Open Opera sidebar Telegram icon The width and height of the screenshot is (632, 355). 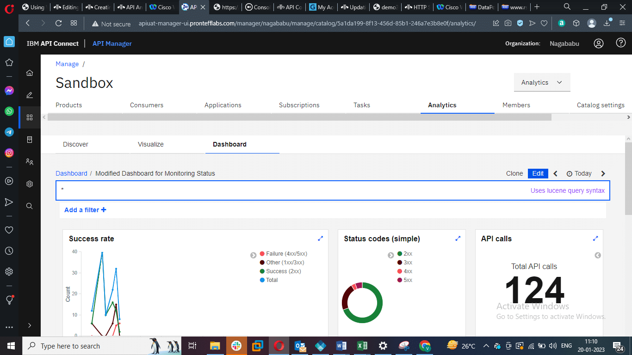tap(9, 132)
